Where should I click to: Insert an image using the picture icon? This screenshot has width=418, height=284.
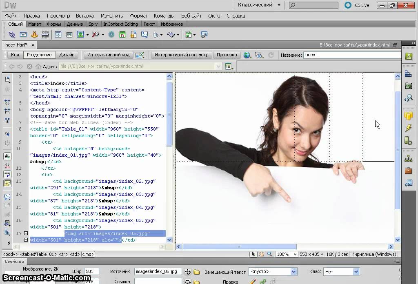pyautogui.click(x=80, y=34)
